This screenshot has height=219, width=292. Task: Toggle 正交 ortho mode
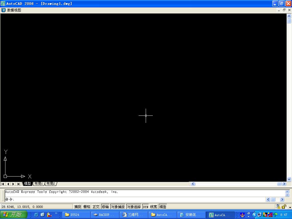pos(96,207)
